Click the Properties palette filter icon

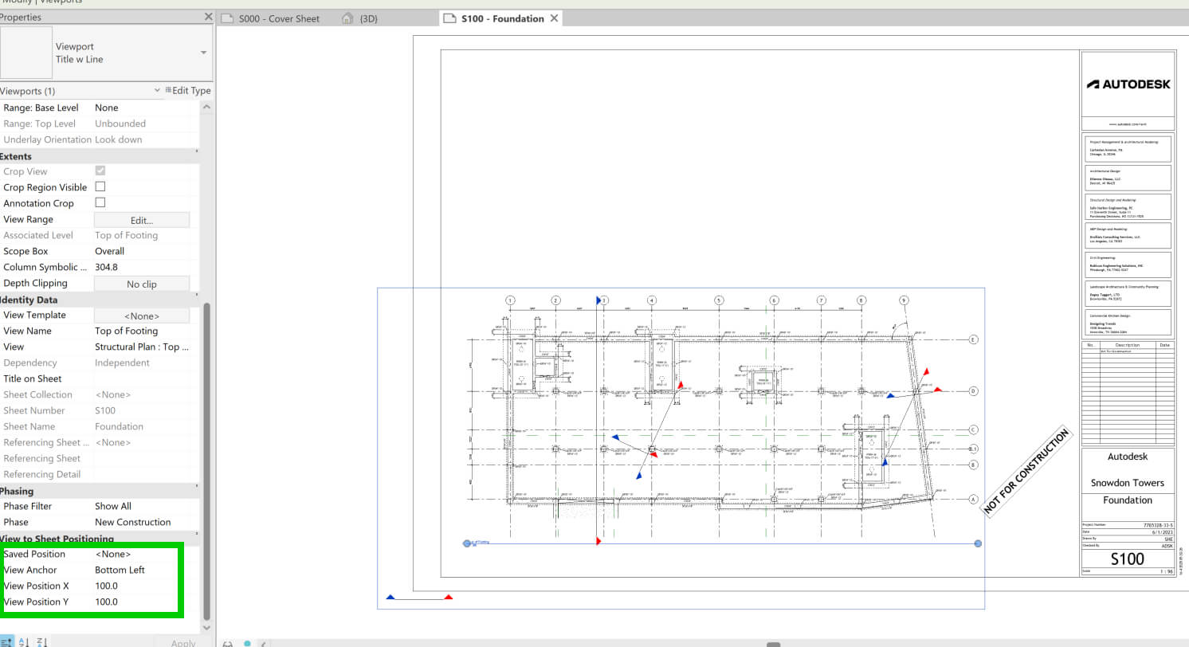tap(6, 641)
